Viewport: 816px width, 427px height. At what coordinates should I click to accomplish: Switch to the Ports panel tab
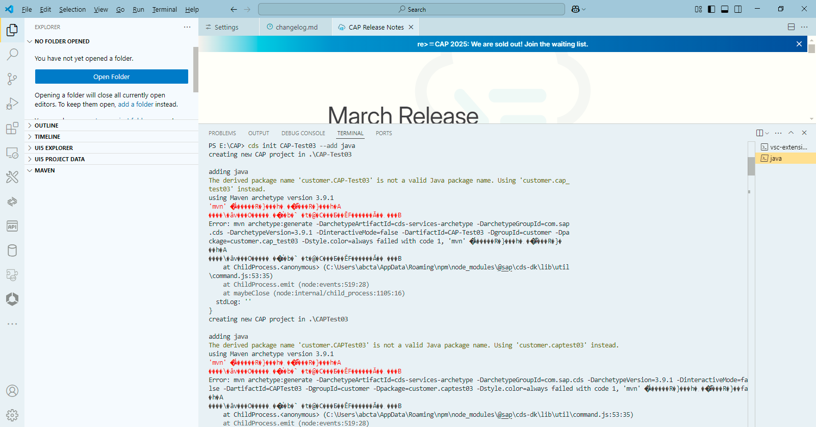(384, 133)
